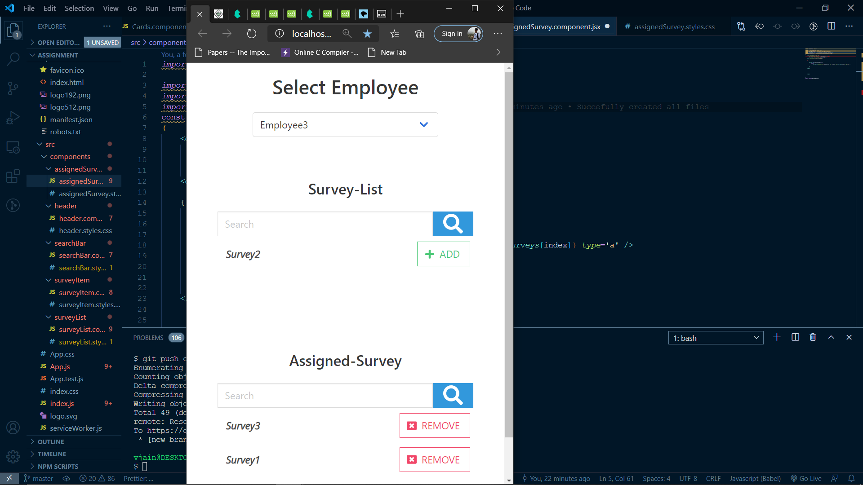863x485 pixels.
Task: Open Run and Debug view
Action: 13,118
